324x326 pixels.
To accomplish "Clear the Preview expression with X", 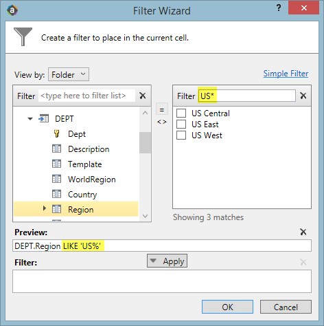I will pyautogui.click(x=303, y=232).
